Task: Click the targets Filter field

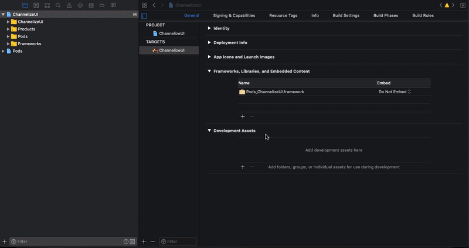Action: 178,242
